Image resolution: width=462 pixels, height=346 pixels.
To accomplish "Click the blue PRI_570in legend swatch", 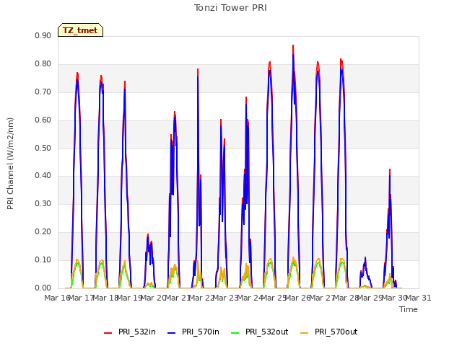I will click(172, 332).
